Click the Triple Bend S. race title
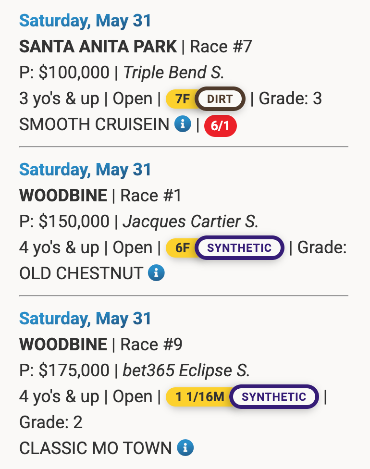 (x=173, y=73)
